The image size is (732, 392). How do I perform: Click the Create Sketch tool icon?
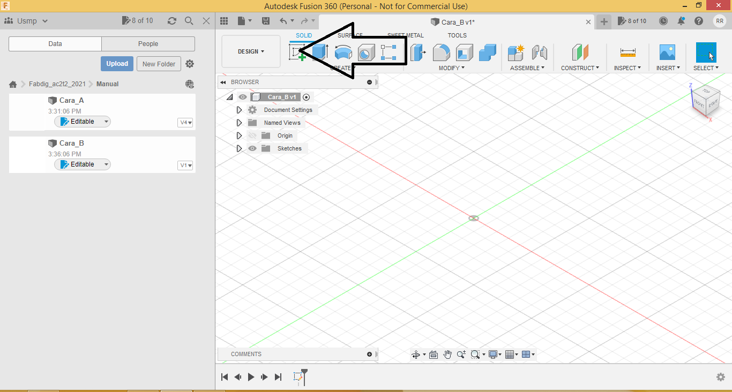297,52
